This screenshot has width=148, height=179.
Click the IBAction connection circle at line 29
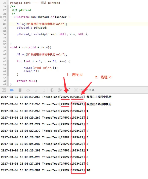[x=1, y=17]
